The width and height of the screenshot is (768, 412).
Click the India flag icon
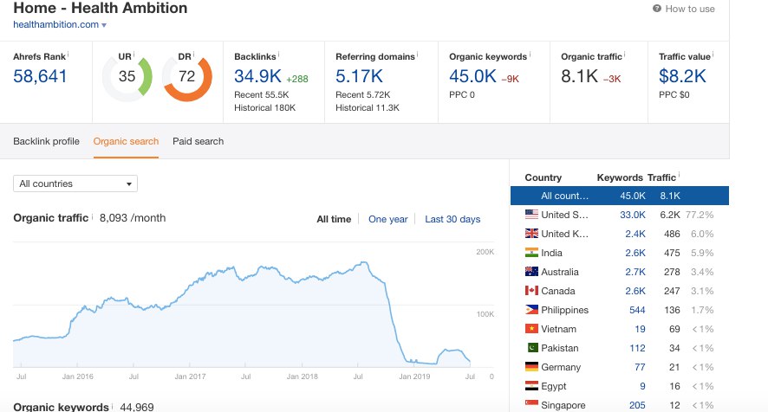click(x=531, y=253)
